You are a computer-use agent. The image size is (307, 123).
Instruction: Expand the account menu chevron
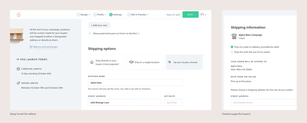click(x=206, y=15)
